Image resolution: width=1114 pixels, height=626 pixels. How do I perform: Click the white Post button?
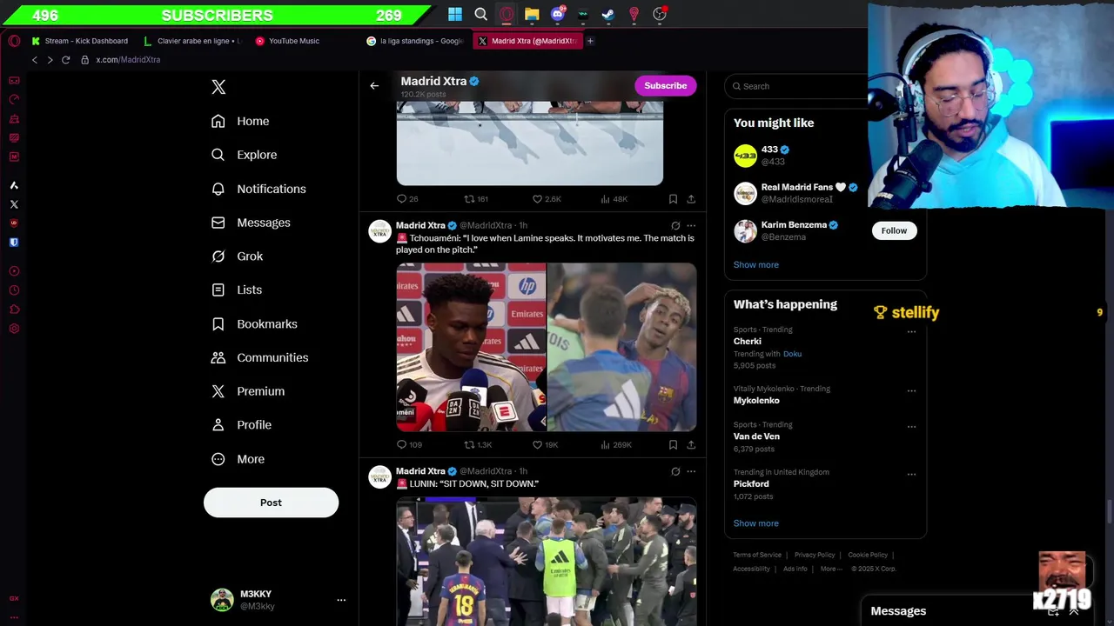click(x=271, y=503)
